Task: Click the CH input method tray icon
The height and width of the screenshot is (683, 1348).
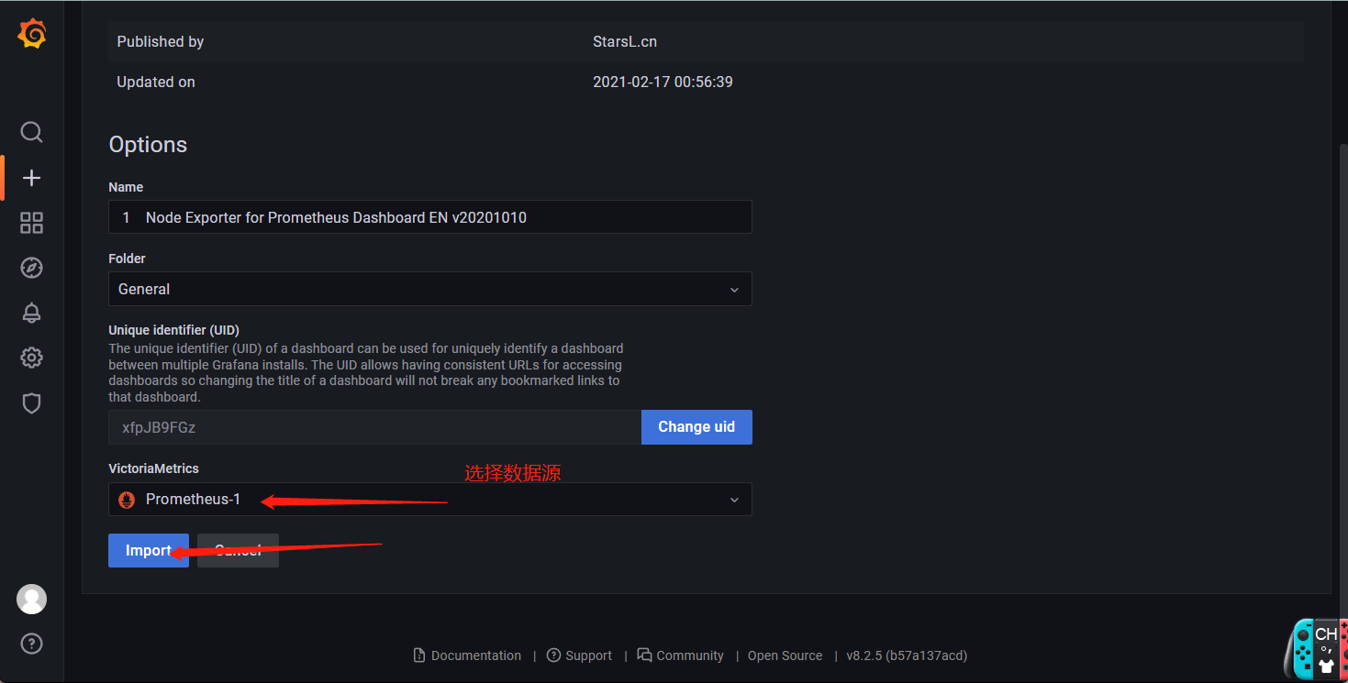Action: pyautogui.click(x=1326, y=634)
